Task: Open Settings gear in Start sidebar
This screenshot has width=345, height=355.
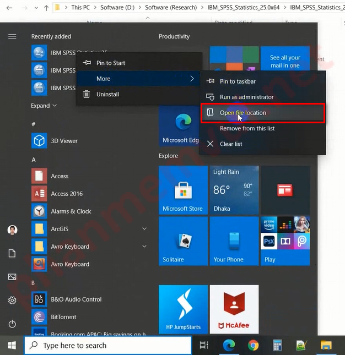Action: coord(12,301)
